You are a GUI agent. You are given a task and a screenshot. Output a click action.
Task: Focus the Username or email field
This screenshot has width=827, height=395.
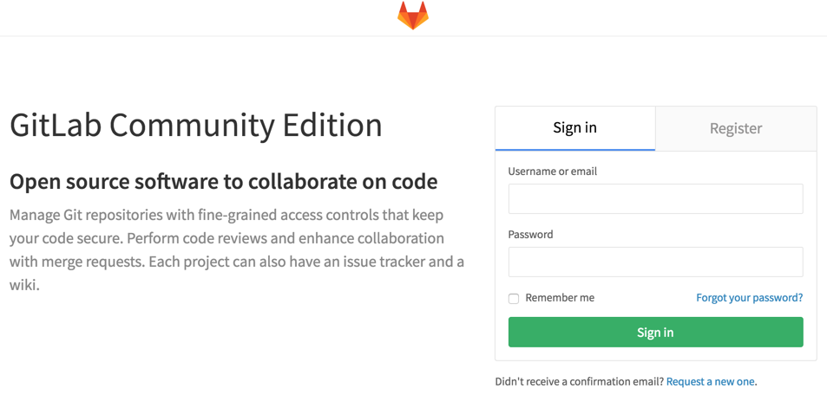point(655,199)
